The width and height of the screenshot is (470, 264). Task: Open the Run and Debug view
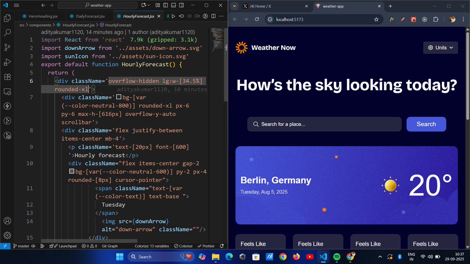(7, 62)
